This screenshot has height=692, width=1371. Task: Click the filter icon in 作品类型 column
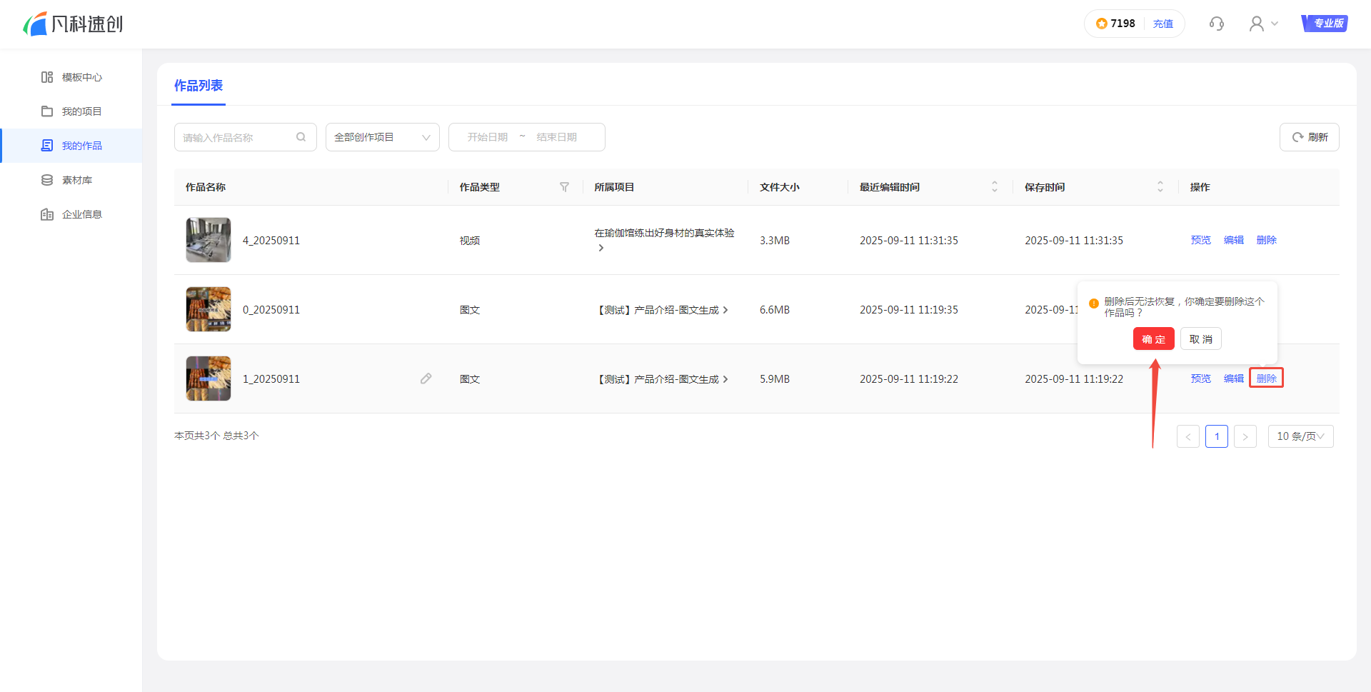coord(564,187)
